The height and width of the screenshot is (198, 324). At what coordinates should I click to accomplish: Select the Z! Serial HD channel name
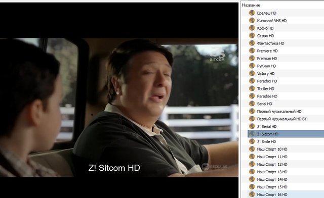click(267, 126)
